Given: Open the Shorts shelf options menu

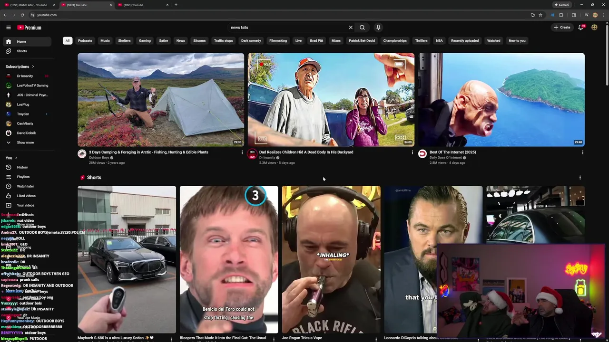Looking at the screenshot, I should click(x=580, y=178).
